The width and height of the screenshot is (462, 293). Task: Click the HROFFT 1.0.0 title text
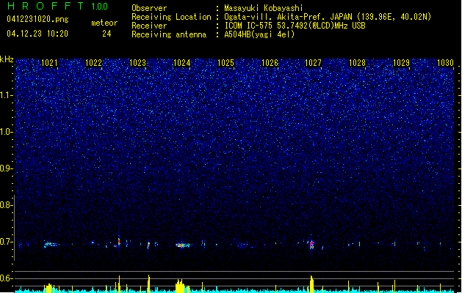[x=58, y=6]
